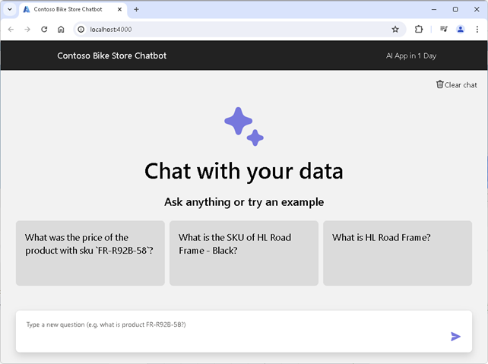This screenshot has height=364, width=488.
Task: Click the sparkle logo above the heading
Action: [x=243, y=126]
